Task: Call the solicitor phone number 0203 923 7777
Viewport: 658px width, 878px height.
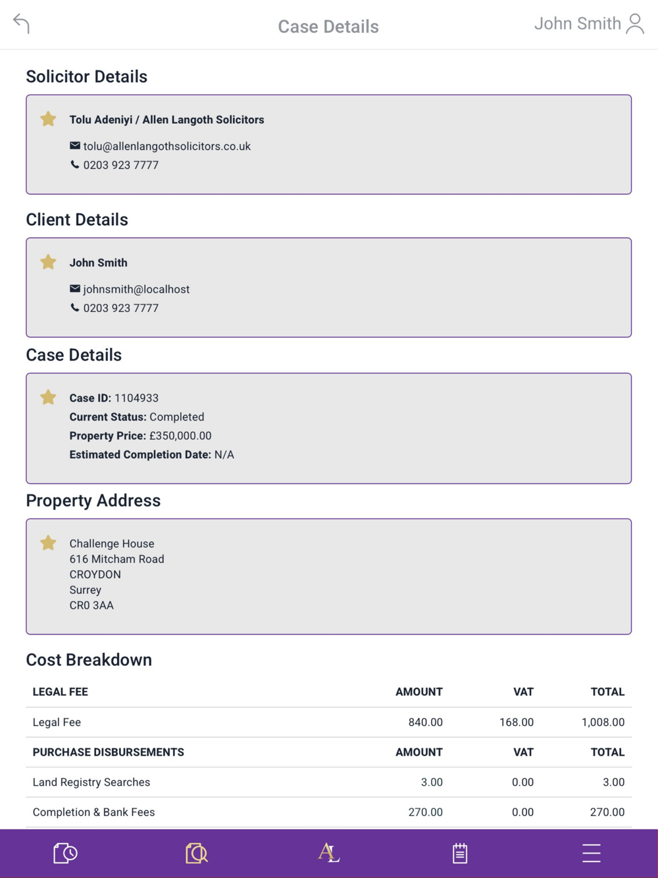Action: pyautogui.click(x=120, y=165)
